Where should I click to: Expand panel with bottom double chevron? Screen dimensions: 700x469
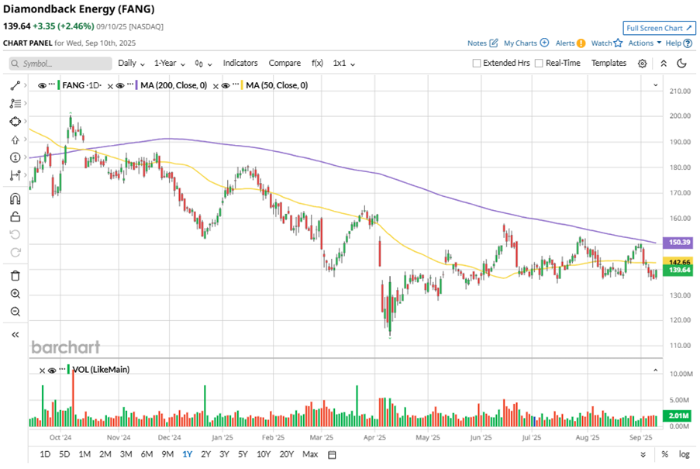pyautogui.click(x=643, y=455)
